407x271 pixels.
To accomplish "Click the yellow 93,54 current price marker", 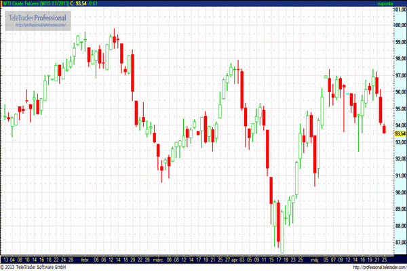I will click(400, 133).
